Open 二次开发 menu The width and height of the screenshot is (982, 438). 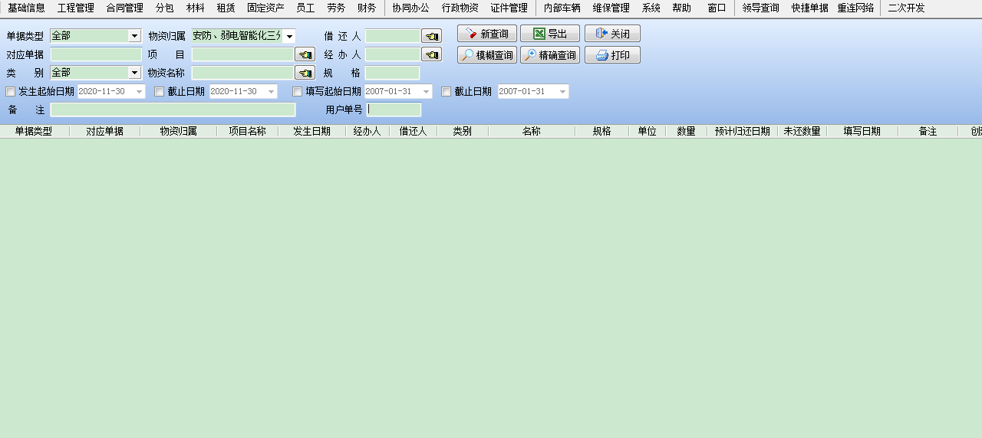[907, 8]
